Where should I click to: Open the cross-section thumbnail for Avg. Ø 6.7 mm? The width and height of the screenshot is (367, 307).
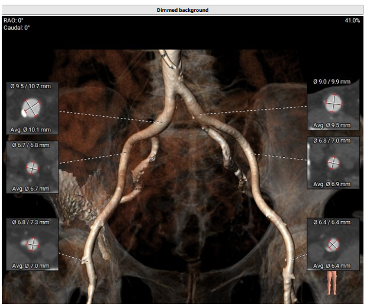[32, 167]
